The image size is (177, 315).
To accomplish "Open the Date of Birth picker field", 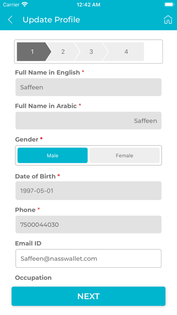I will point(88,191).
